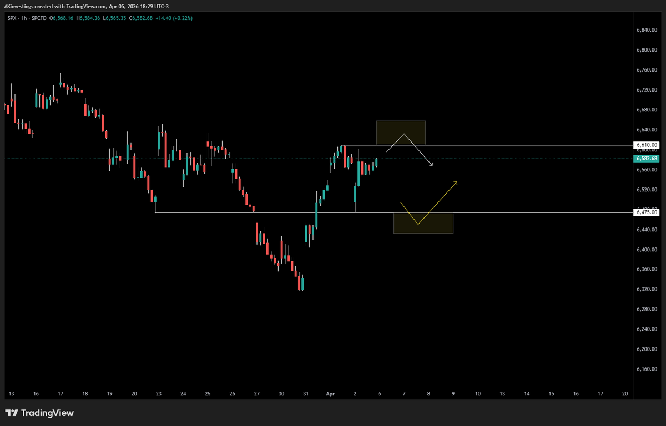Click date 6 on the time axis

[380, 394]
